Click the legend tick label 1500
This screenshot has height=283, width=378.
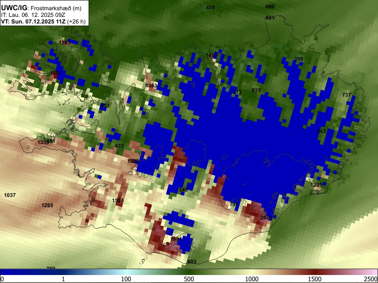[315, 279]
